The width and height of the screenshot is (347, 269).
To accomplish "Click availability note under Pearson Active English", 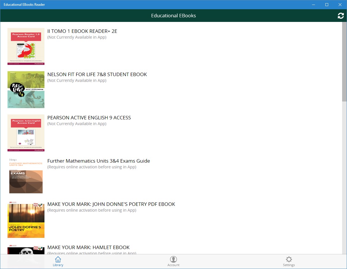I will 77,124.
